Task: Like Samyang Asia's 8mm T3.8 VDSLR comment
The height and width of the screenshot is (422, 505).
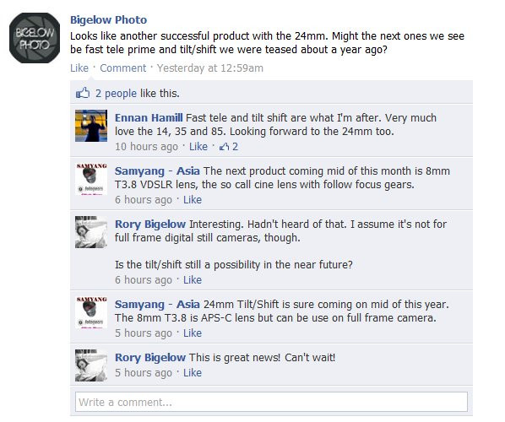Action: (193, 199)
